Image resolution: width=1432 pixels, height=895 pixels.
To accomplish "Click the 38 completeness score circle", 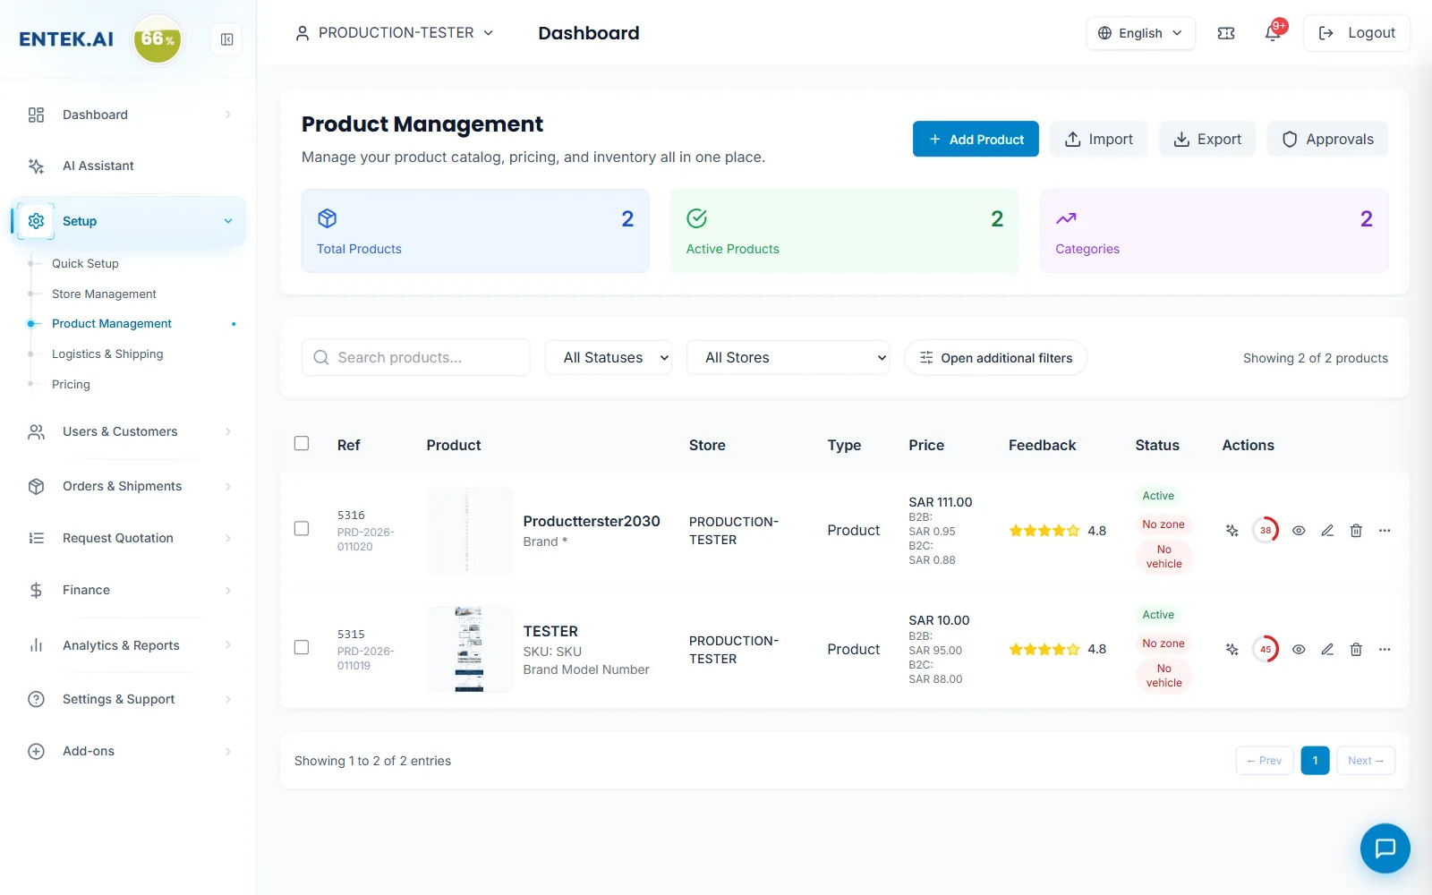I will pyautogui.click(x=1266, y=531).
